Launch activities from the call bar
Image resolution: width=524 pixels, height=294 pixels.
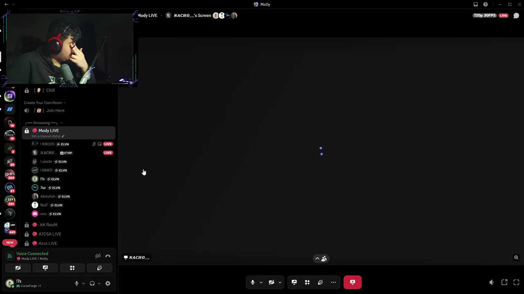307,282
